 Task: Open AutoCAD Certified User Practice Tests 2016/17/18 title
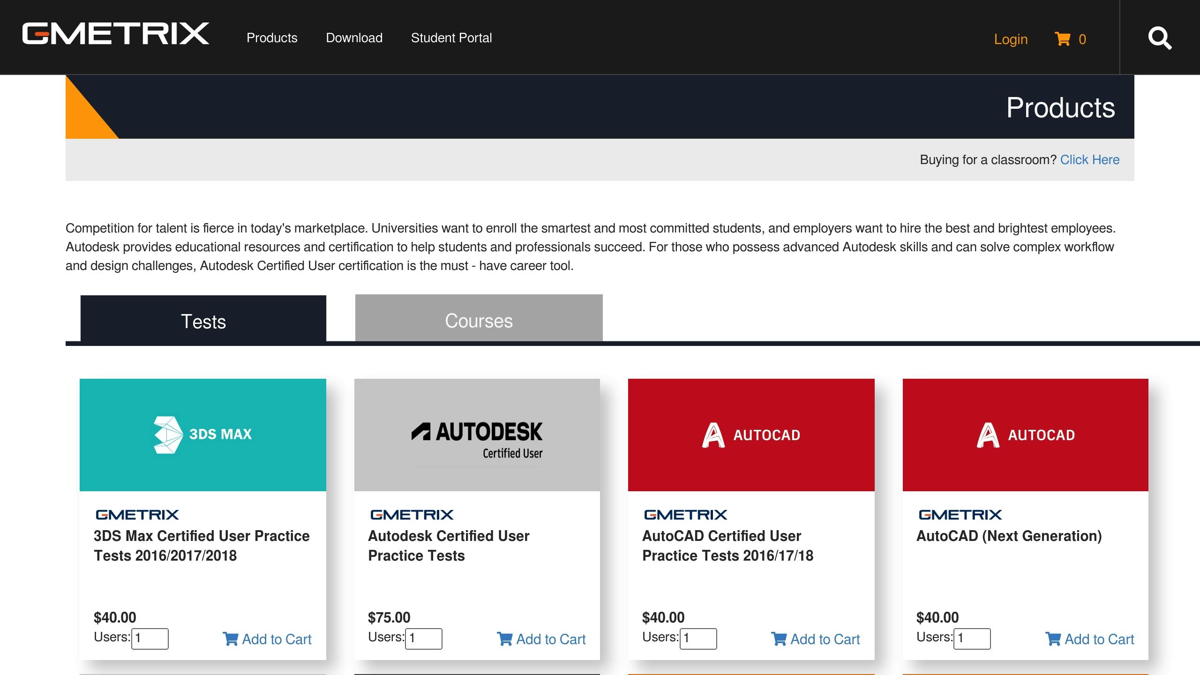point(728,546)
